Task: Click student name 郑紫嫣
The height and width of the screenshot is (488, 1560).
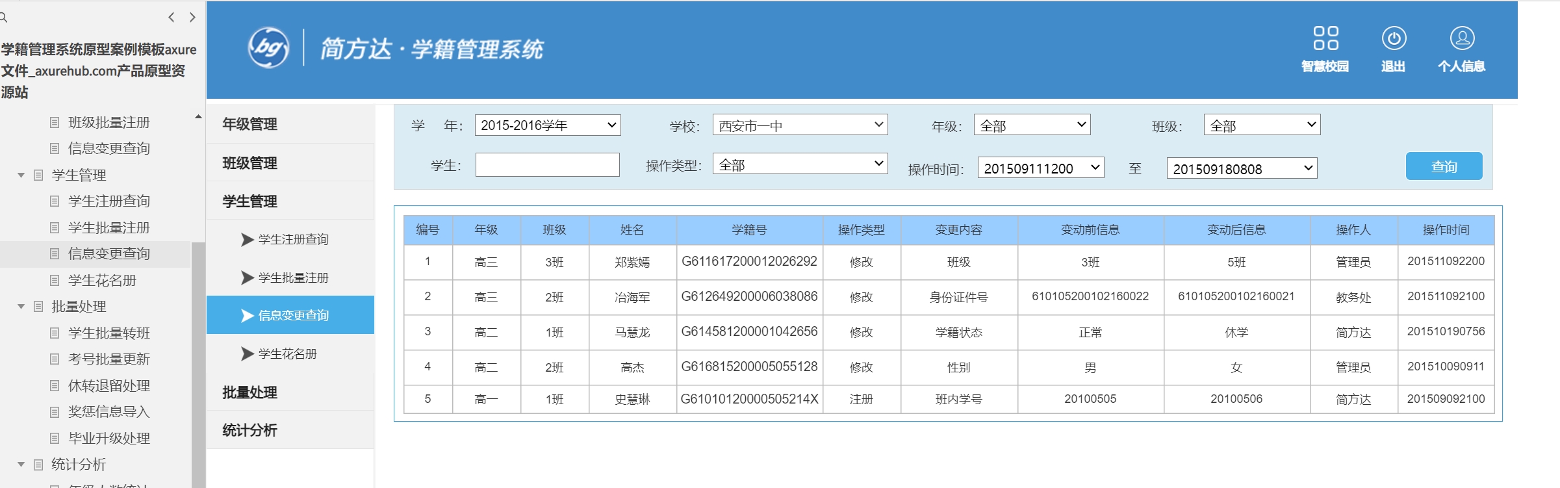Action: tap(632, 262)
